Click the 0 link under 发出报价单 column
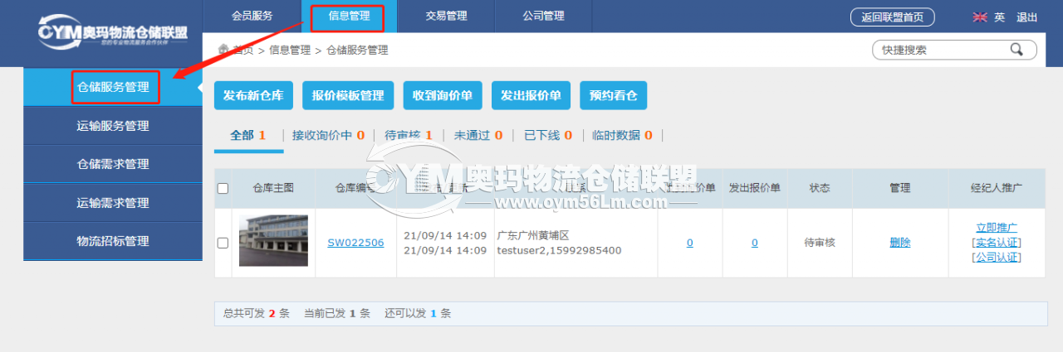 pyautogui.click(x=754, y=243)
